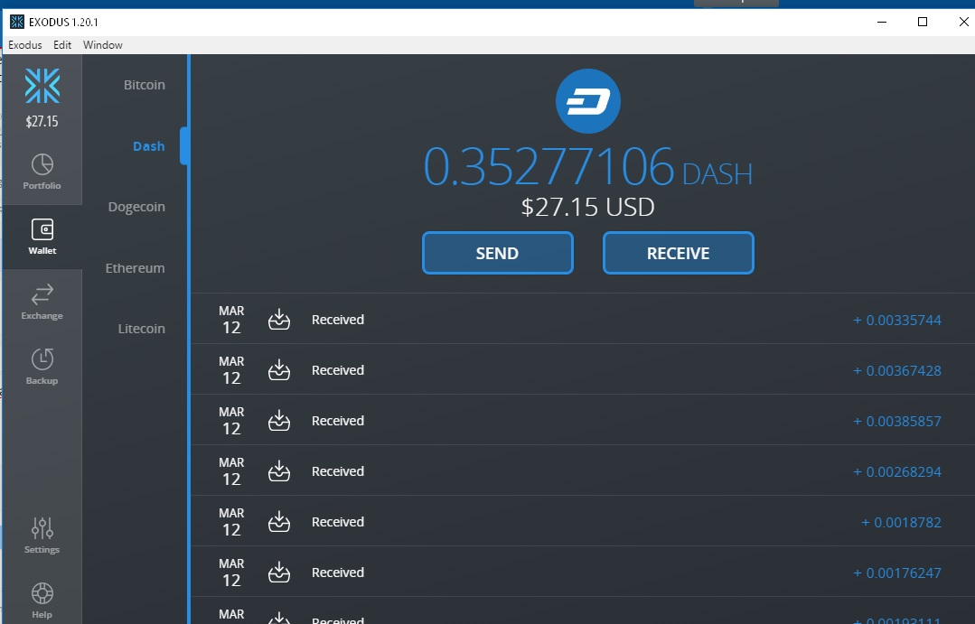Click the 0.35277106 DASH balance

pos(587,167)
